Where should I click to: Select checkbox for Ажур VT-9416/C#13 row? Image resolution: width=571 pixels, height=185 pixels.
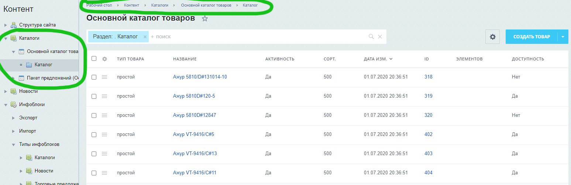pos(94,154)
